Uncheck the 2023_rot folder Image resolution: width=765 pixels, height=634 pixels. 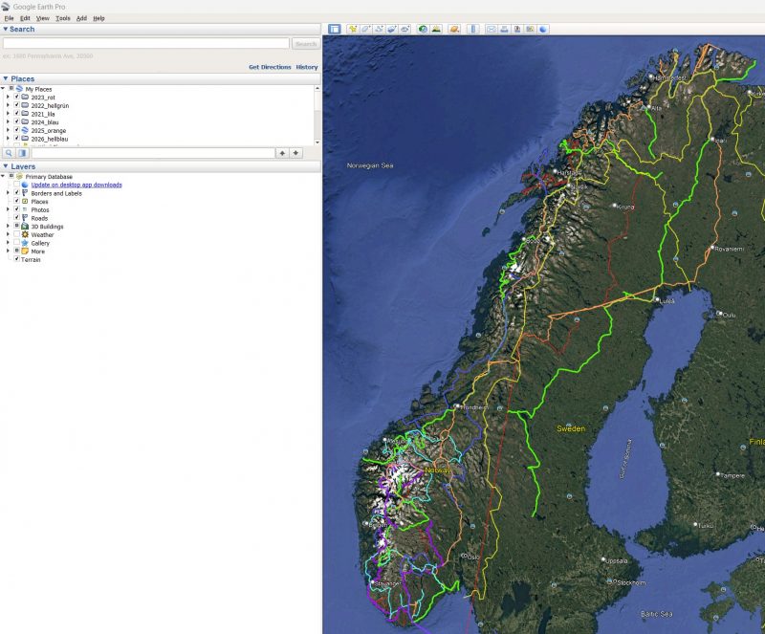pyautogui.click(x=16, y=98)
